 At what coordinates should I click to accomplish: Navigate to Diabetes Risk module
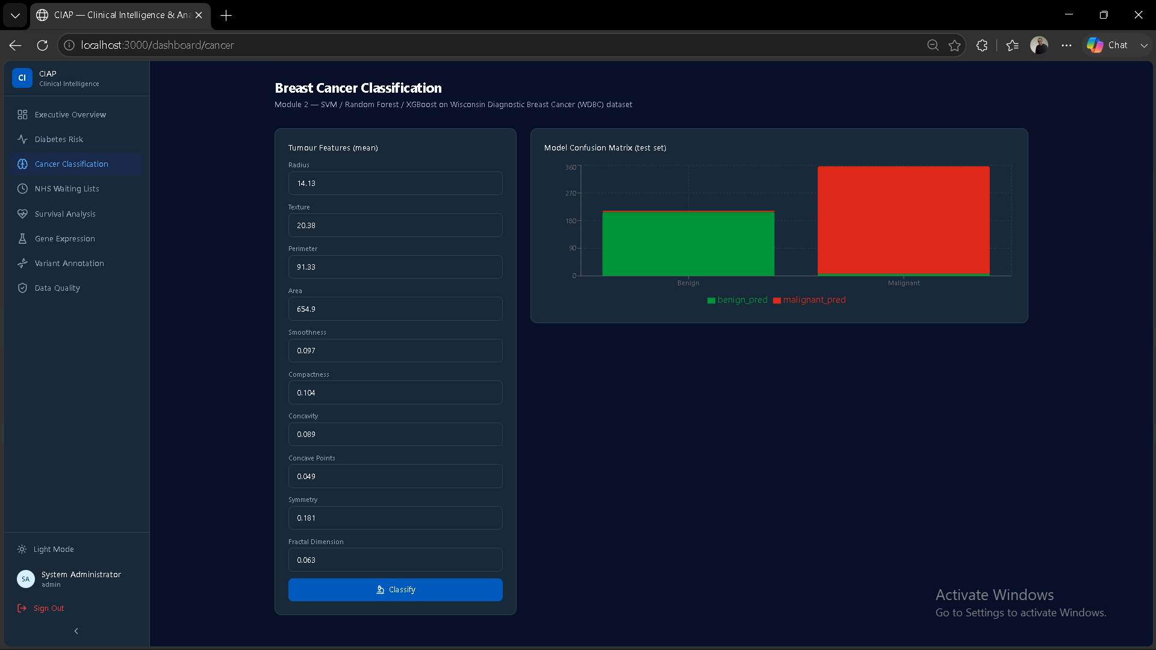[x=76, y=139]
